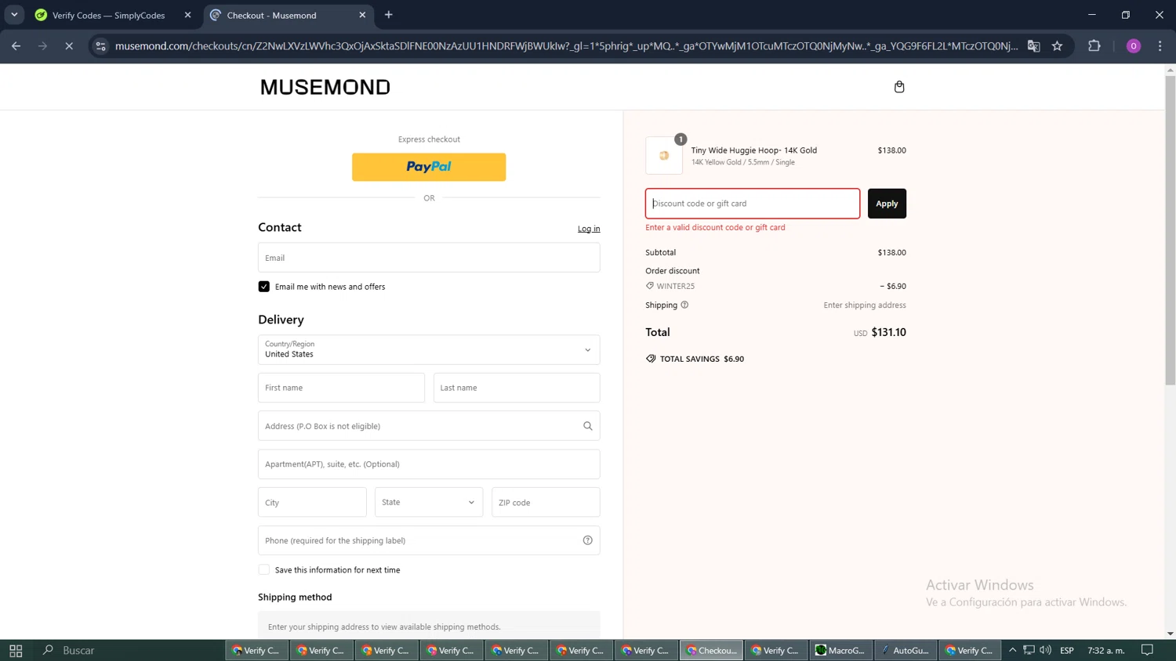
Task: Open the notifications center icon
Action: (x=1147, y=650)
